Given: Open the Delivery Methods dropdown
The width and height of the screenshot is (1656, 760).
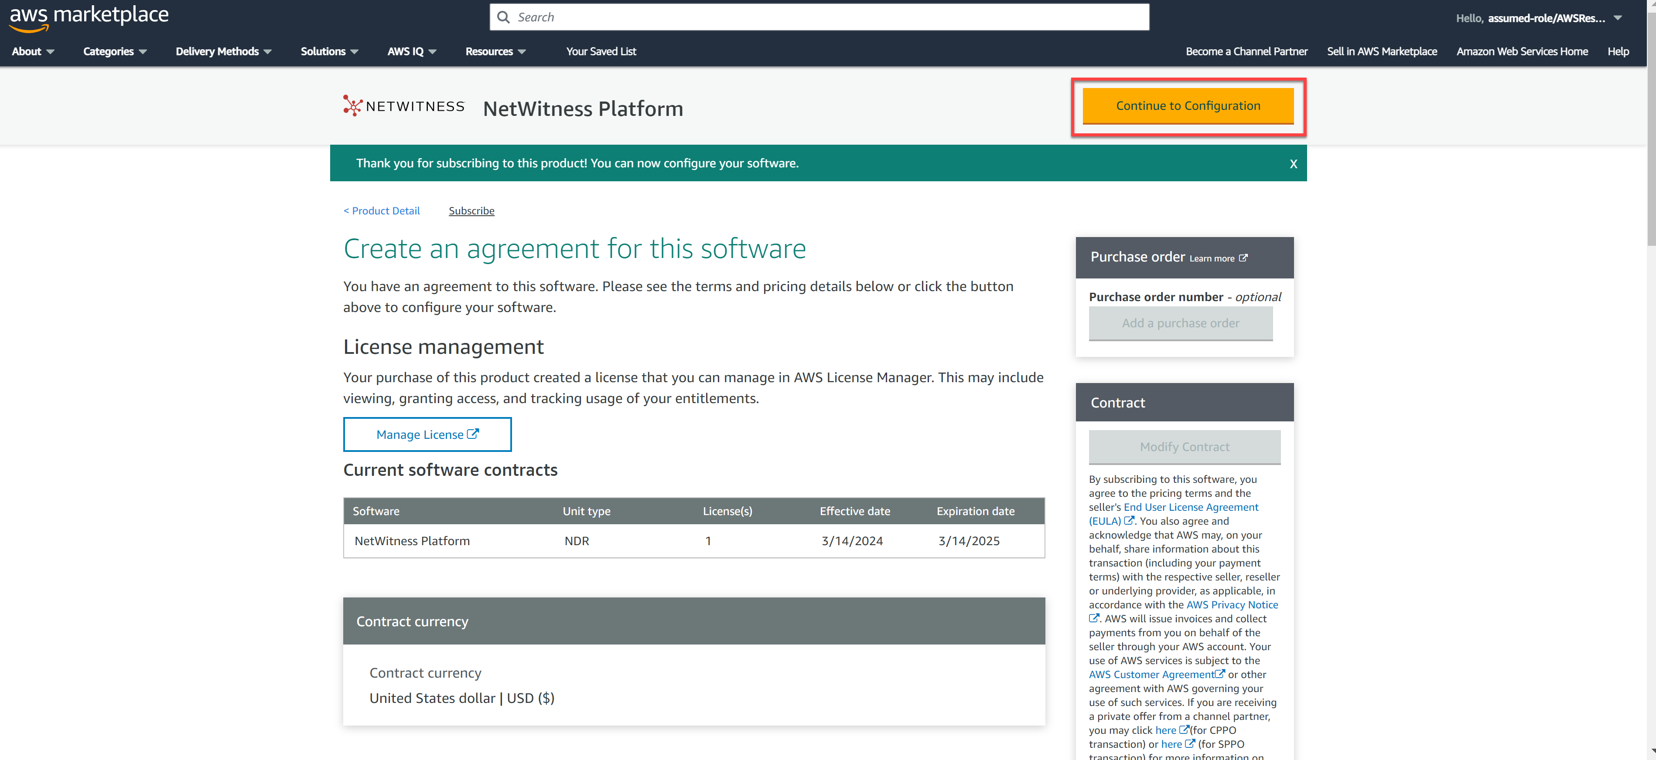Looking at the screenshot, I should (x=223, y=51).
